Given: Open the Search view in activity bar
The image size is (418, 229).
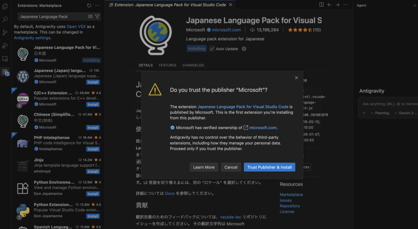Looking at the screenshot, I should click(5, 19).
